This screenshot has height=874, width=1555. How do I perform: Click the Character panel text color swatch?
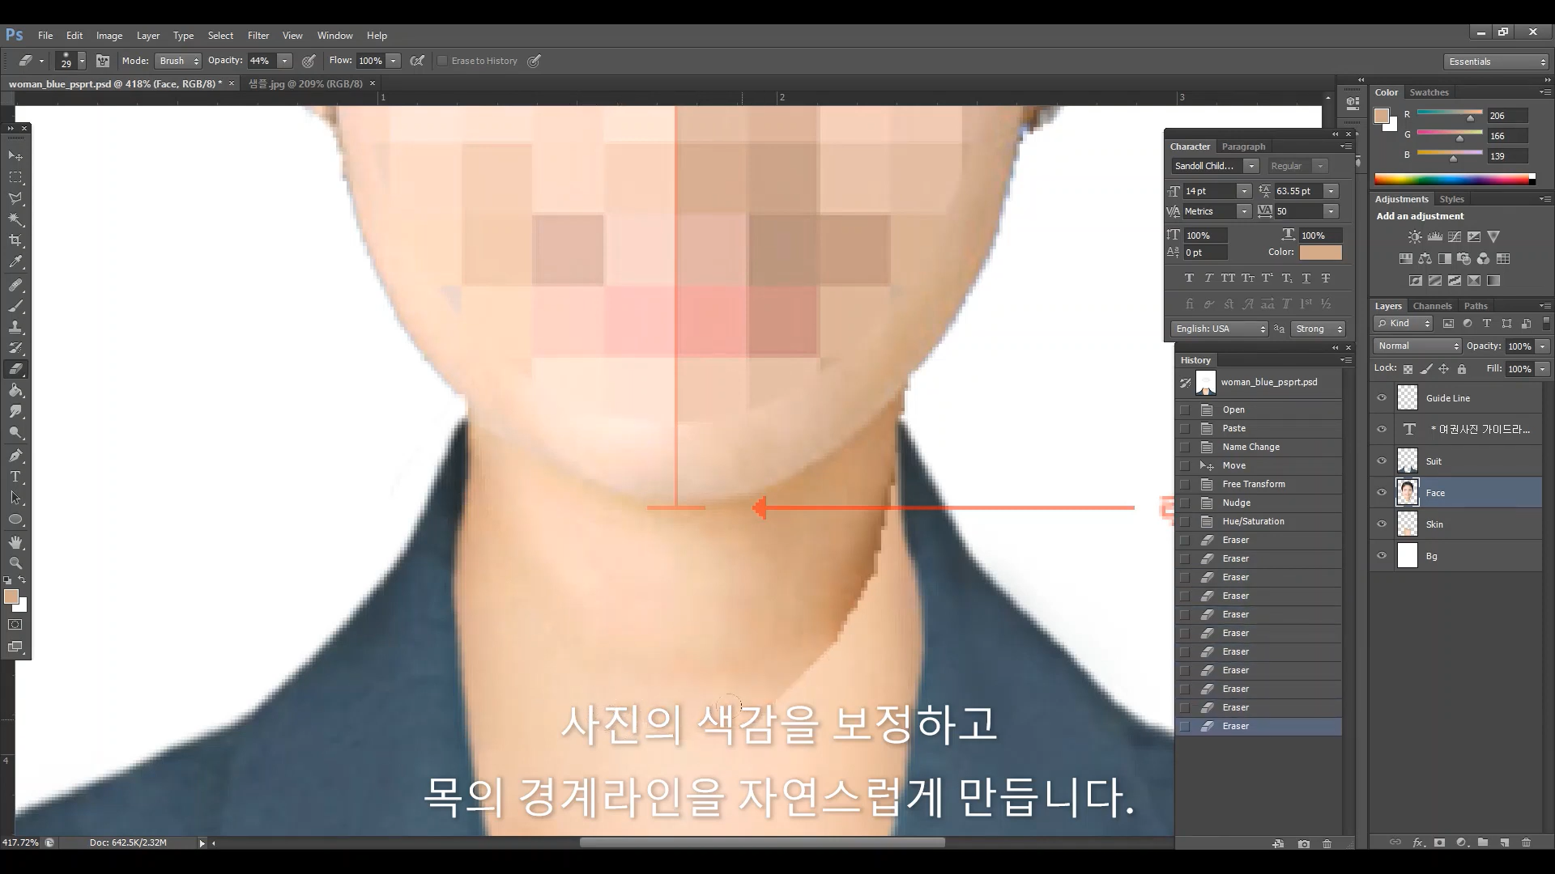(x=1320, y=252)
